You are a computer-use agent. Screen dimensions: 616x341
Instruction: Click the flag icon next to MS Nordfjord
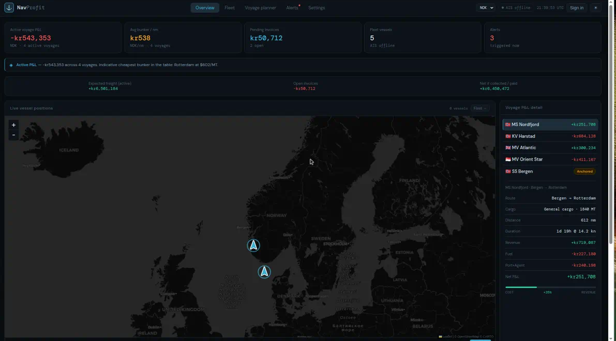pos(508,125)
